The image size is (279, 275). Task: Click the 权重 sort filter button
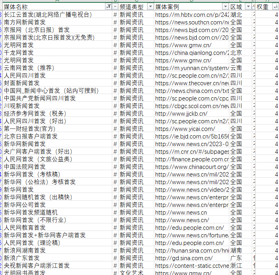coord(275,7)
